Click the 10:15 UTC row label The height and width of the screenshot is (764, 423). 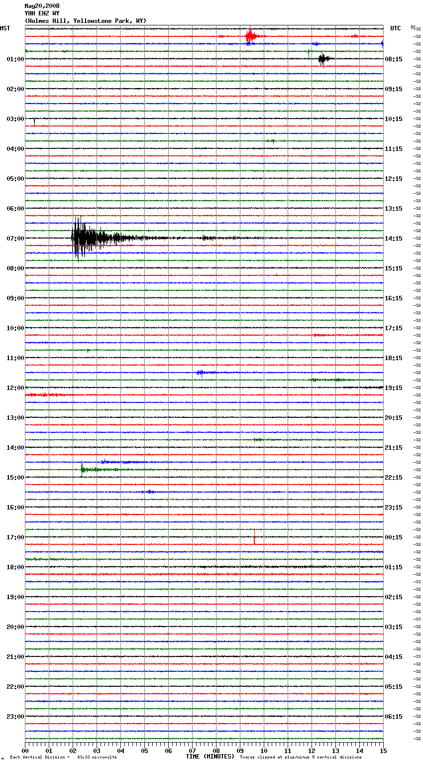click(x=394, y=119)
